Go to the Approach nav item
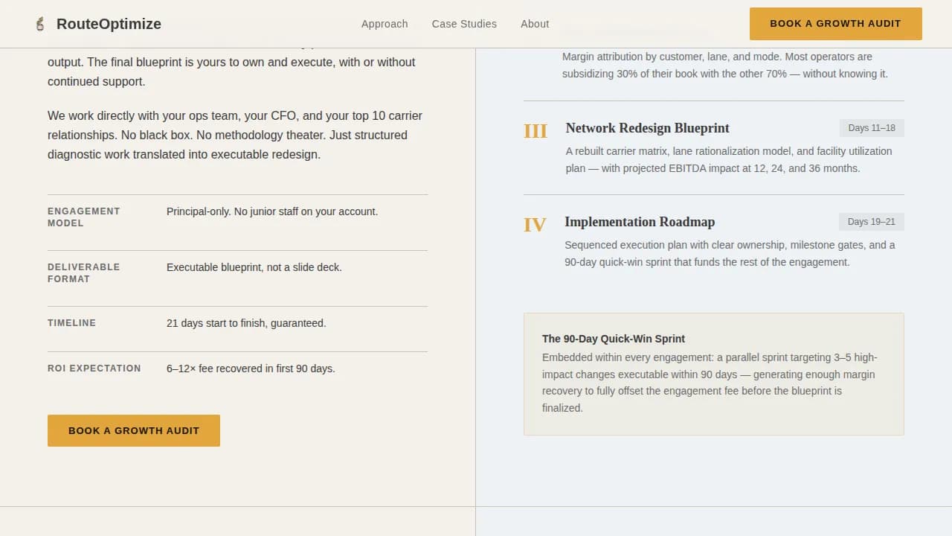Screen dimensions: 952x536 385,24
